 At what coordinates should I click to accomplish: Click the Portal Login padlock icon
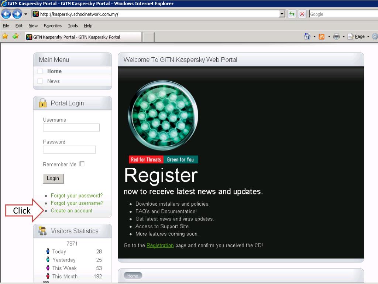click(43, 103)
